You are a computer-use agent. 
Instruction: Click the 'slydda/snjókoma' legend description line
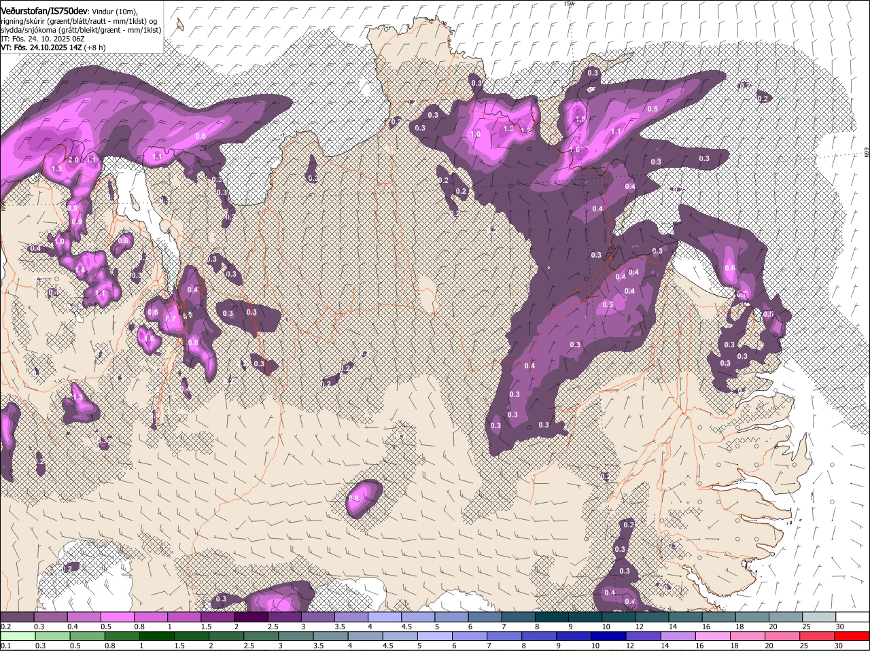coord(81,30)
